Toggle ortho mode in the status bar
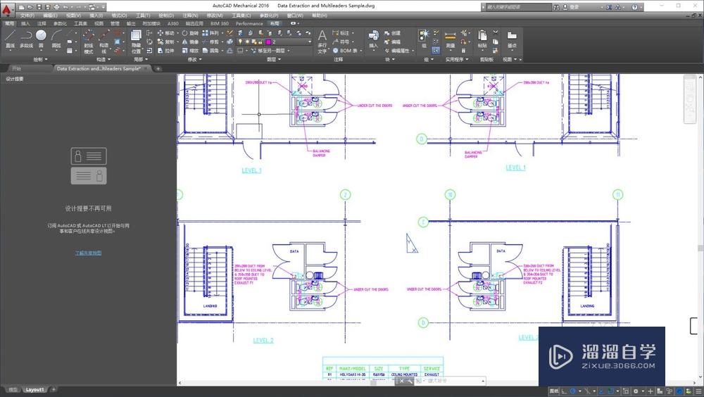Viewport: 704px width, 397px height. click(564, 391)
